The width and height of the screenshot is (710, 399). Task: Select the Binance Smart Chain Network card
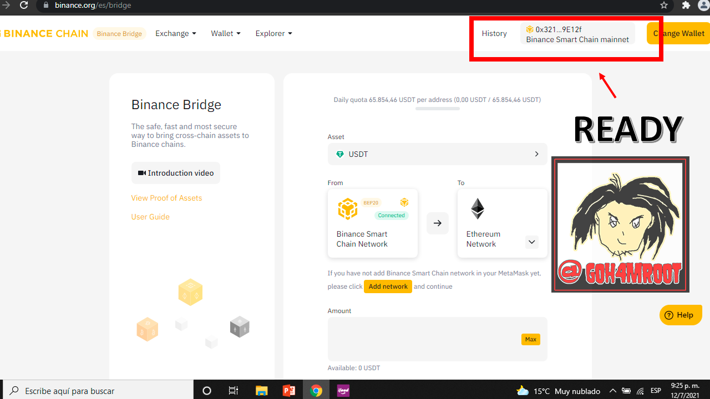pyautogui.click(x=373, y=223)
